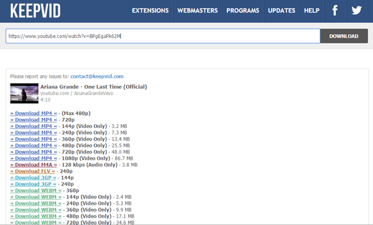Download WEBM 360p link (with audio)
373x225 pixels.
[35, 191]
